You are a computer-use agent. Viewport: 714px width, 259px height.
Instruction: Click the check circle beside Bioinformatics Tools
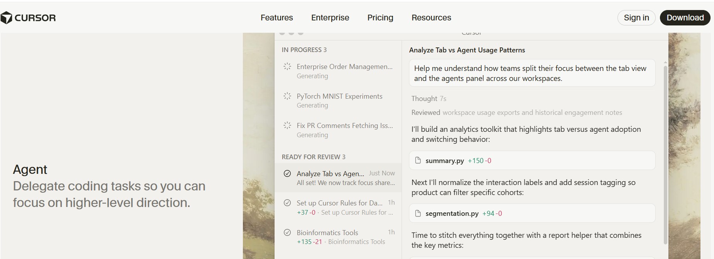point(287,232)
